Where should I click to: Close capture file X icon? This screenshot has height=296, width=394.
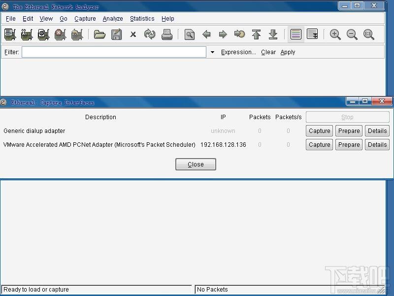133,34
